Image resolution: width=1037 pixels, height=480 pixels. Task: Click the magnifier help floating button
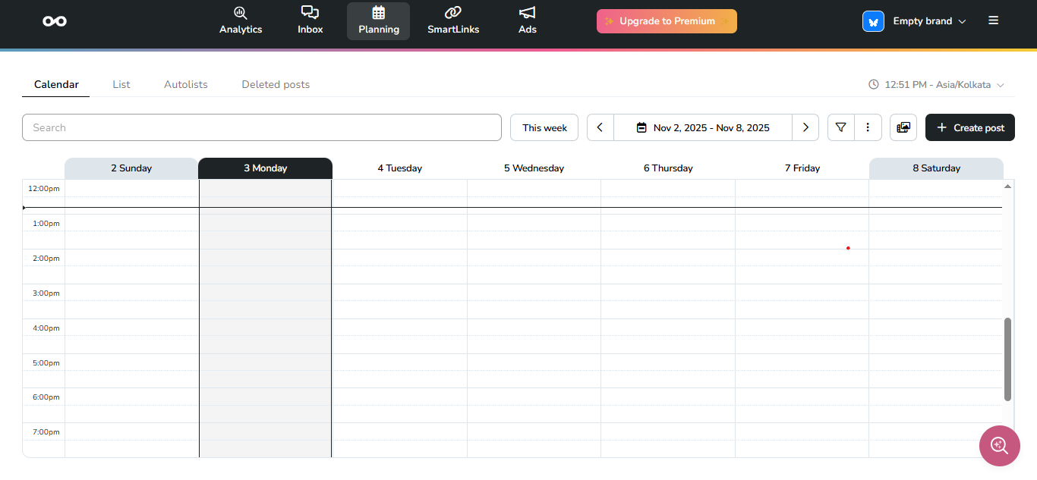pyautogui.click(x=999, y=446)
